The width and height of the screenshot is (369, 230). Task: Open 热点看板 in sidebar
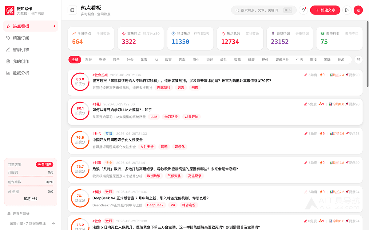pyautogui.click(x=30, y=26)
